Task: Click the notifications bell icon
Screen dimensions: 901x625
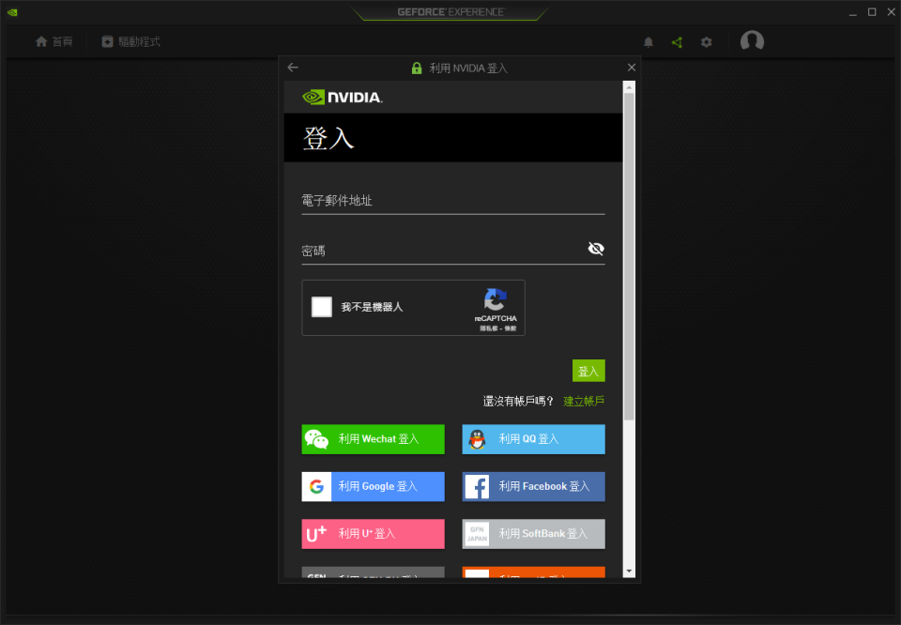Action: tap(649, 42)
